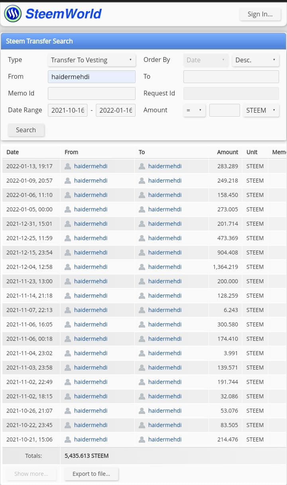Click From avatar icon in 2021-10-21 row

tap(68, 439)
